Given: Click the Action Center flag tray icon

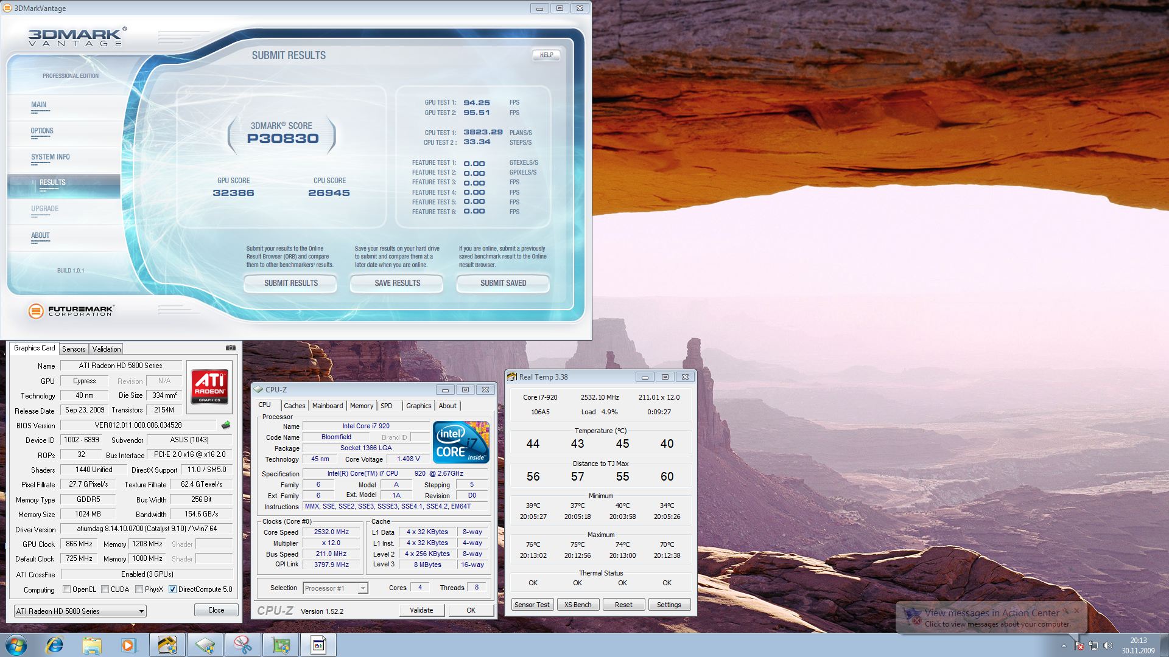Looking at the screenshot, I should [1078, 645].
